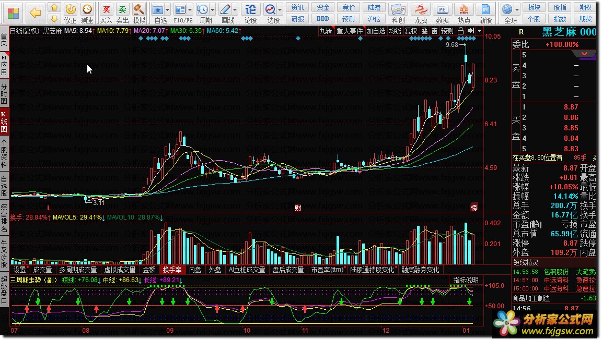The height and width of the screenshot is (340, 602).
Task: Switch to the 金额 indicator tab
Action: pyautogui.click(x=149, y=270)
